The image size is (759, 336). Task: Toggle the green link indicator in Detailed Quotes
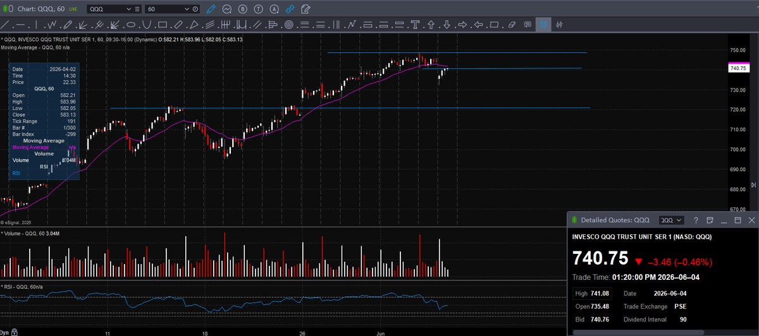click(x=574, y=220)
